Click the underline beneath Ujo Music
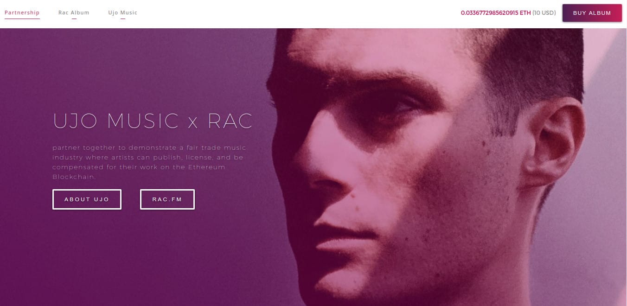Viewport: 627px width, 306px height. point(123,19)
